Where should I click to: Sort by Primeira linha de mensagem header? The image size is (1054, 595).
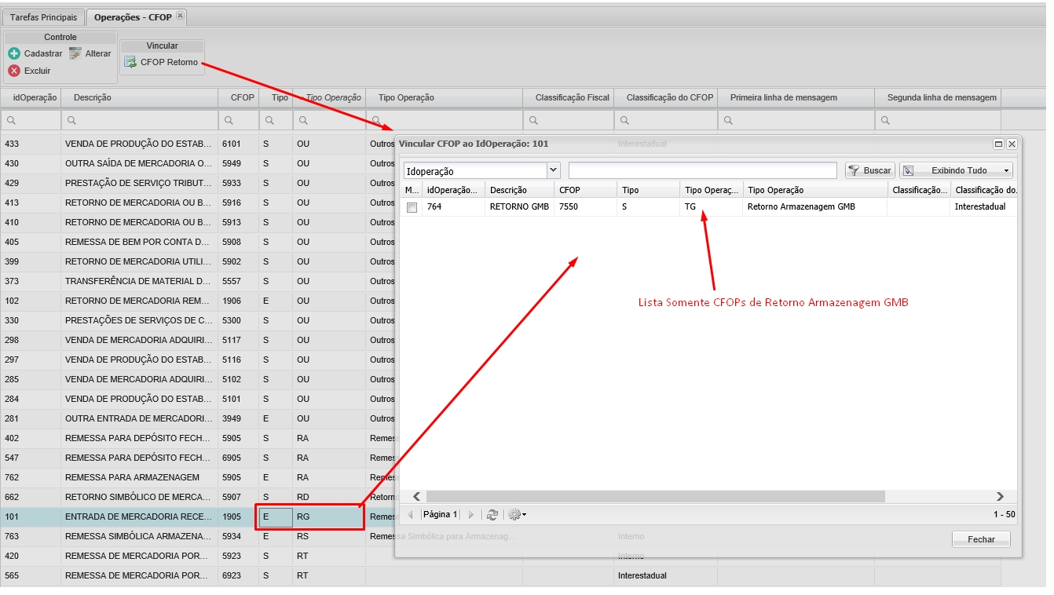(796, 97)
